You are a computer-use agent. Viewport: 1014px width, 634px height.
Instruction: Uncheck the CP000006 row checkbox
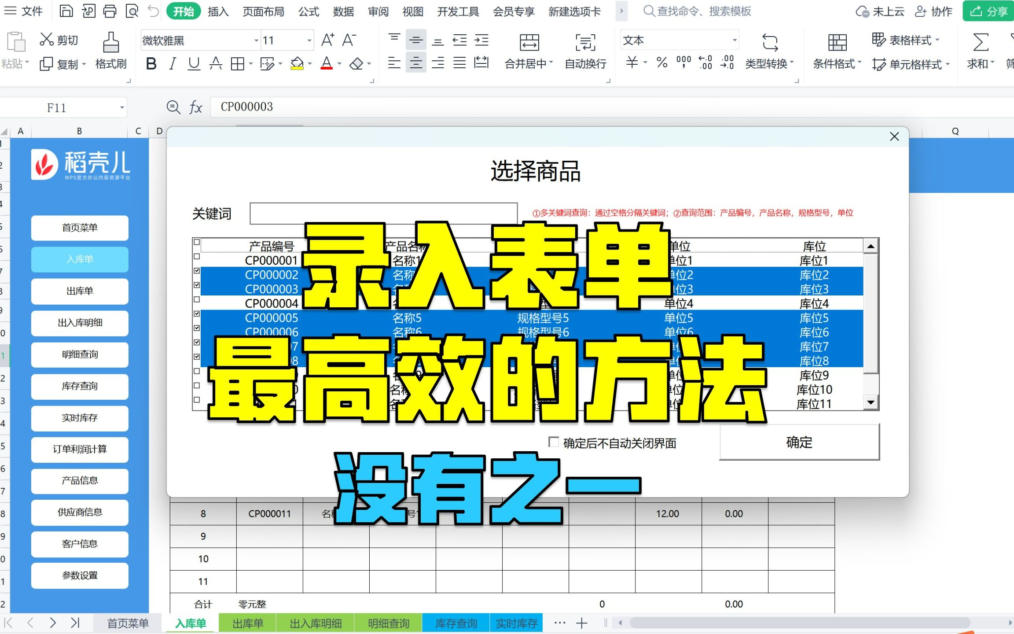197,328
